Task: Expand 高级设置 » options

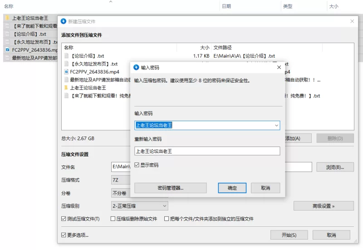Action: pos(324,206)
